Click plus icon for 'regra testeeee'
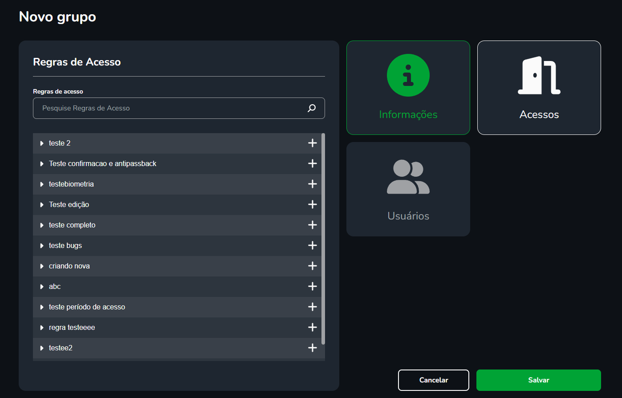 pos(313,327)
